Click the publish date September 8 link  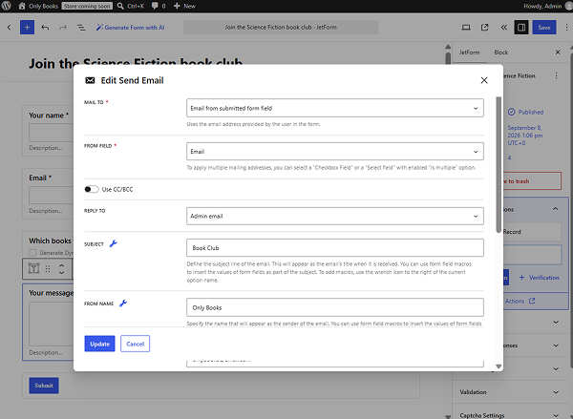tap(525, 136)
